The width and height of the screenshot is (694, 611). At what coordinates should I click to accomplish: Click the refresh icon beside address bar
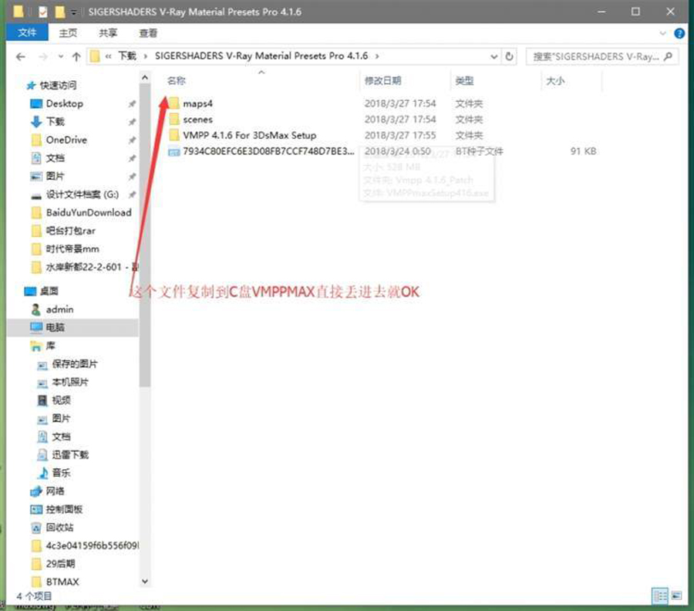[510, 56]
